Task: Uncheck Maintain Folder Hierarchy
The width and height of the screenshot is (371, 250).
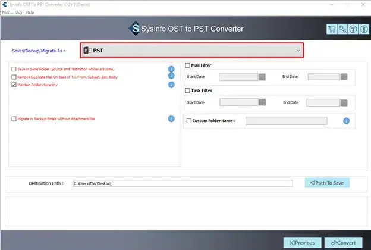Action: click(14, 85)
